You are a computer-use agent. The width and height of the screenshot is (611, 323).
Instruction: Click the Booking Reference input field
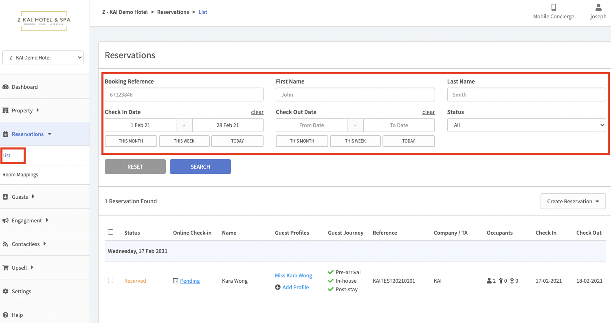tap(184, 94)
